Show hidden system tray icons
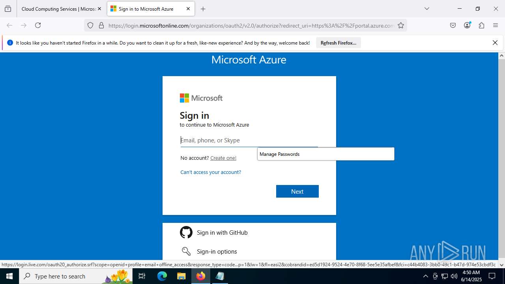505x284 pixels. (425, 276)
